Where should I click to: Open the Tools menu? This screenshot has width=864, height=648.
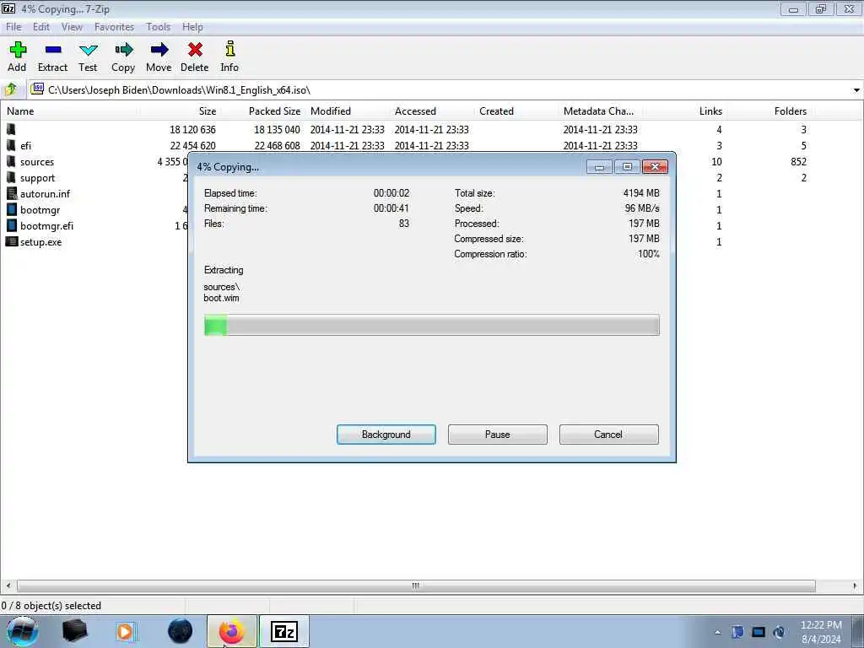click(158, 26)
